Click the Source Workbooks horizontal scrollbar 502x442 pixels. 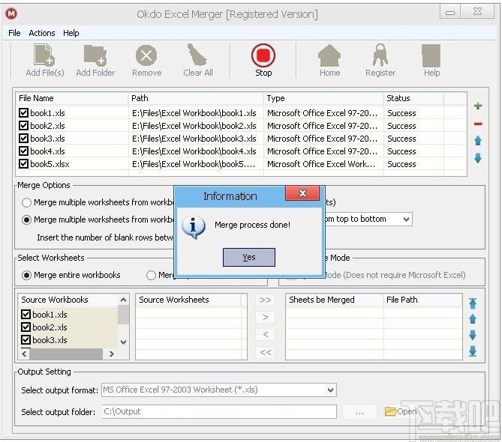pos(68,354)
